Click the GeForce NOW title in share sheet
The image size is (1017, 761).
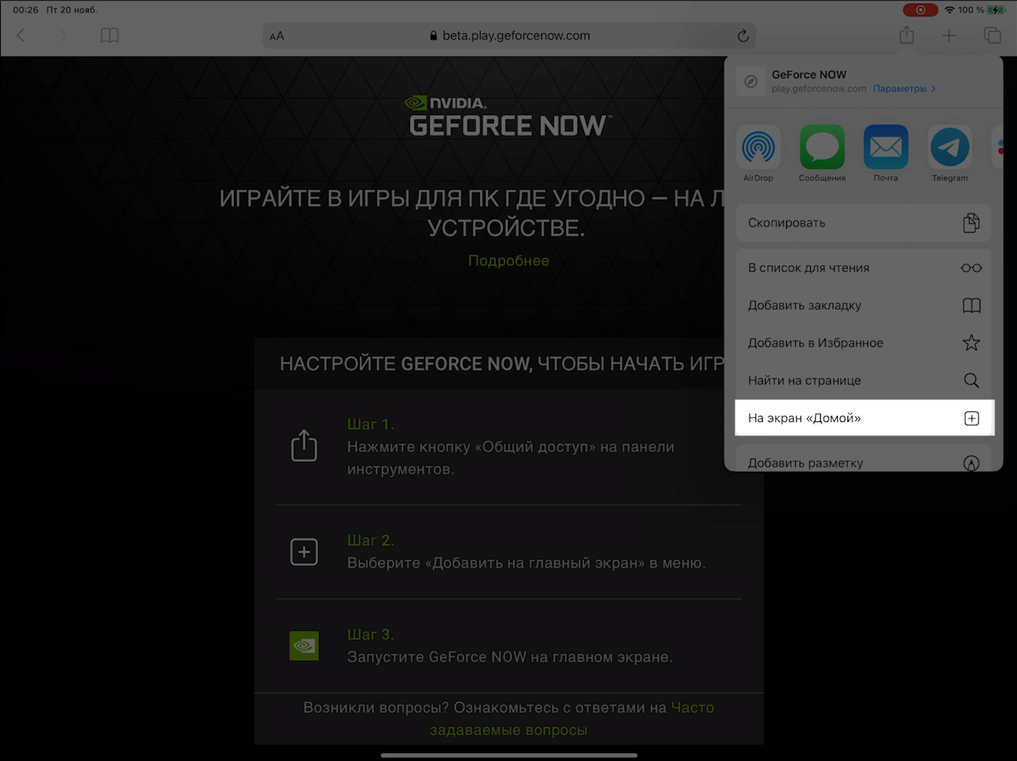pyautogui.click(x=809, y=74)
